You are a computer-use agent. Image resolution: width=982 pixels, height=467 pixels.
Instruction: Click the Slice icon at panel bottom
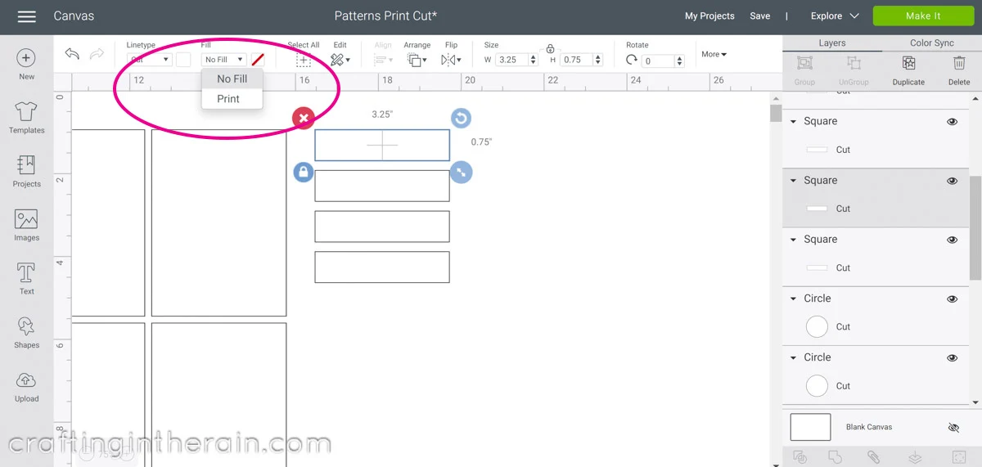(x=800, y=457)
